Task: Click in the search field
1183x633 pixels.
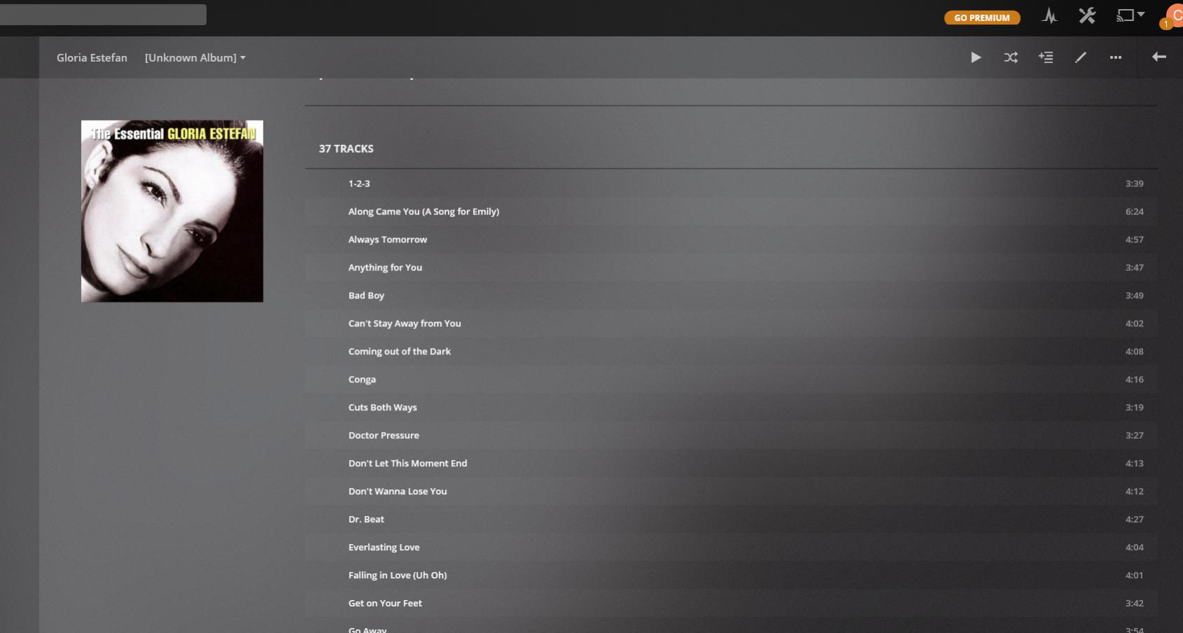Action: [103, 15]
